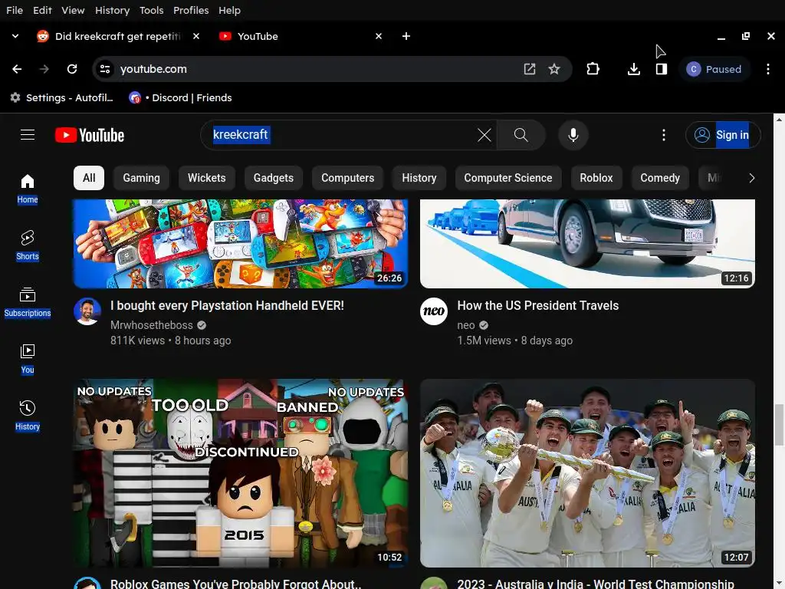This screenshot has height=589, width=785.
Task: Open the File menu
Action: pyautogui.click(x=15, y=10)
